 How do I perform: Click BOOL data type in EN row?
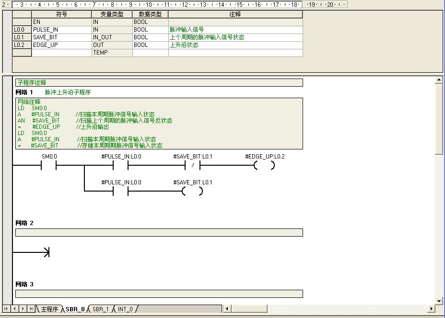tap(150, 22)
